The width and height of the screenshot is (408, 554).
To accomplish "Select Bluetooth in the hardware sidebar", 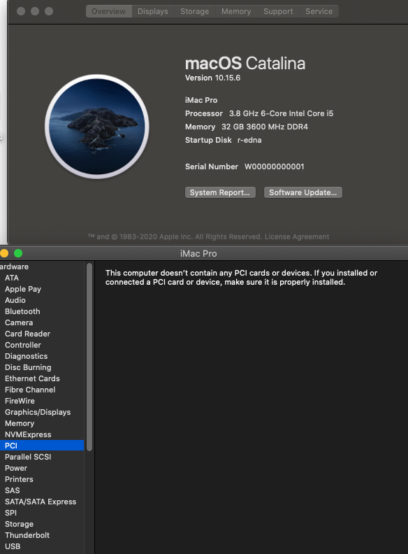I will point(22,311).
